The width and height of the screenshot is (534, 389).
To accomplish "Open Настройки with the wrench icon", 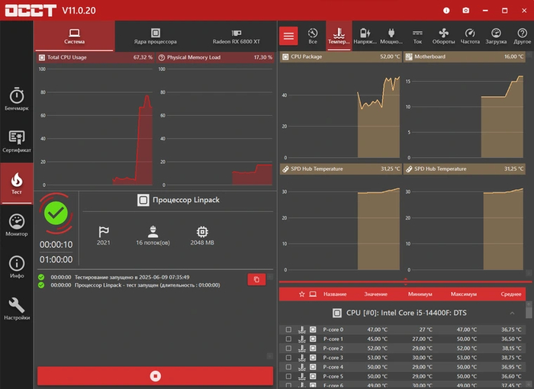I will pos(17,310).
